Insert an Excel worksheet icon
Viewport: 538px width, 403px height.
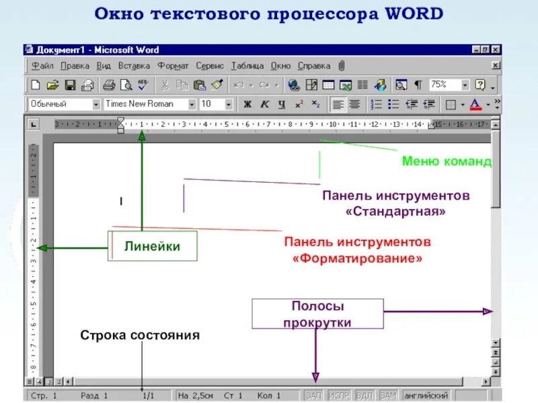tap(346, 85)
